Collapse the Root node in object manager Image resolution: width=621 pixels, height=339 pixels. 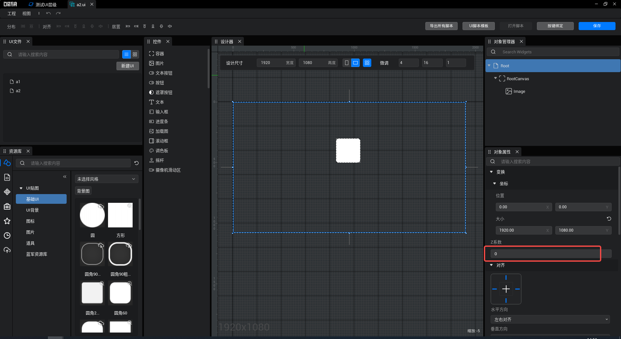pos(489,66)
